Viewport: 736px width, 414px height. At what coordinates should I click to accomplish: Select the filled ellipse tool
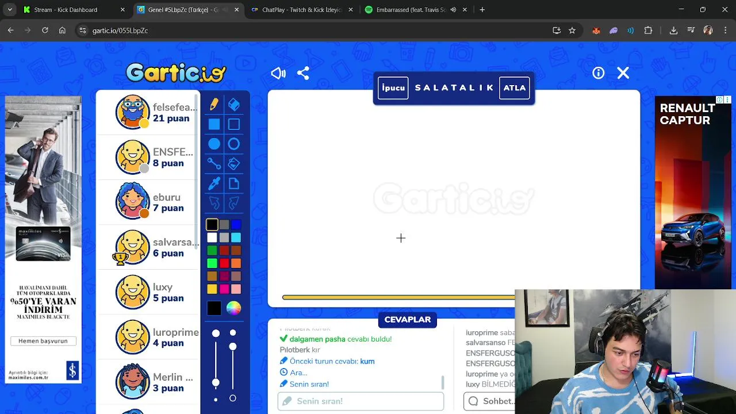pyautogui.click(x=214, y=144)
